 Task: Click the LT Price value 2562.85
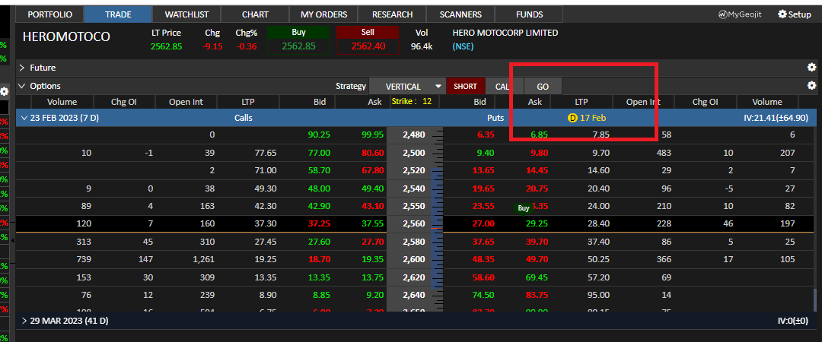tap(166, 46)
